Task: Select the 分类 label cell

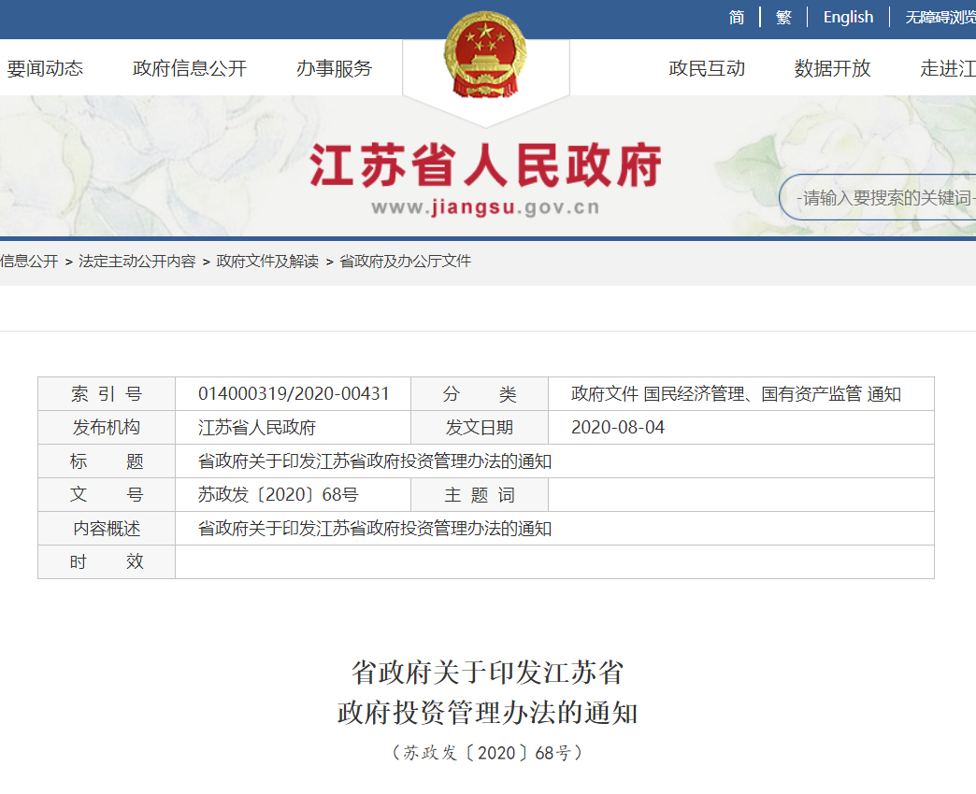Action: click(480, 393)
